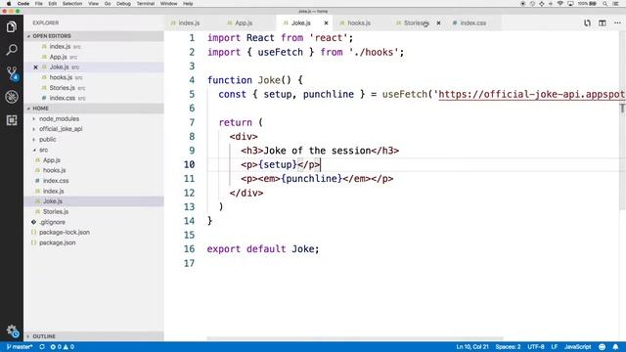Open the Manage gear menu

(12, 330)
